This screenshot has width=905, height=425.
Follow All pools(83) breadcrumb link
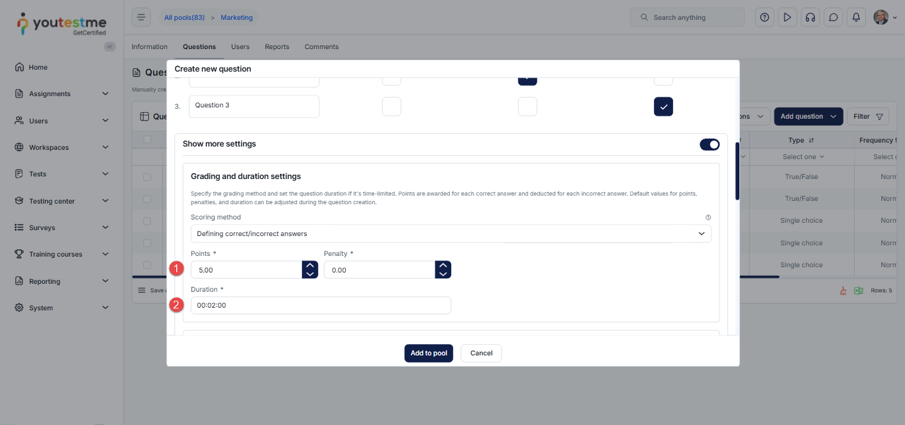[x=184, y=18]
